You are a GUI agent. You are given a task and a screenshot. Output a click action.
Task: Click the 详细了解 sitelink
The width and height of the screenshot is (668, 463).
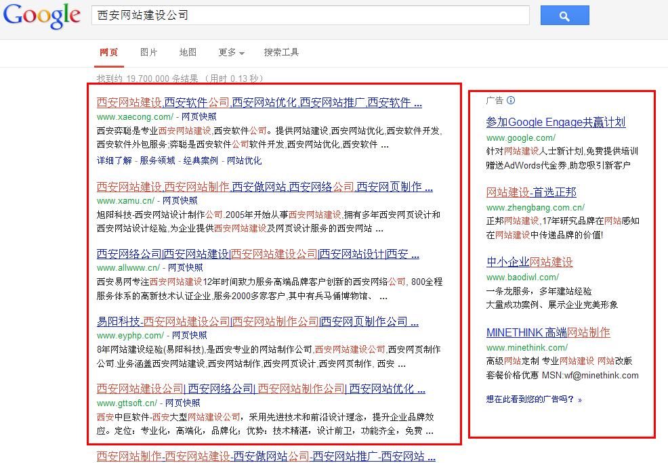(x=114, y=160)
